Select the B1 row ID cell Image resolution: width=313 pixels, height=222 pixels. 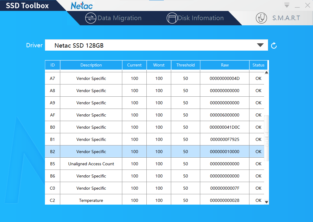click(53, 139)
